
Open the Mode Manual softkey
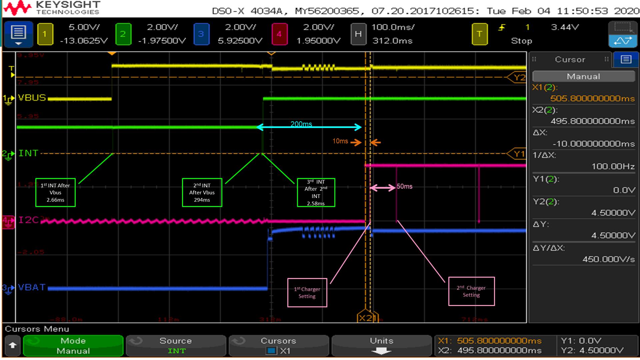pyautogui.click(x=73, y=346)
